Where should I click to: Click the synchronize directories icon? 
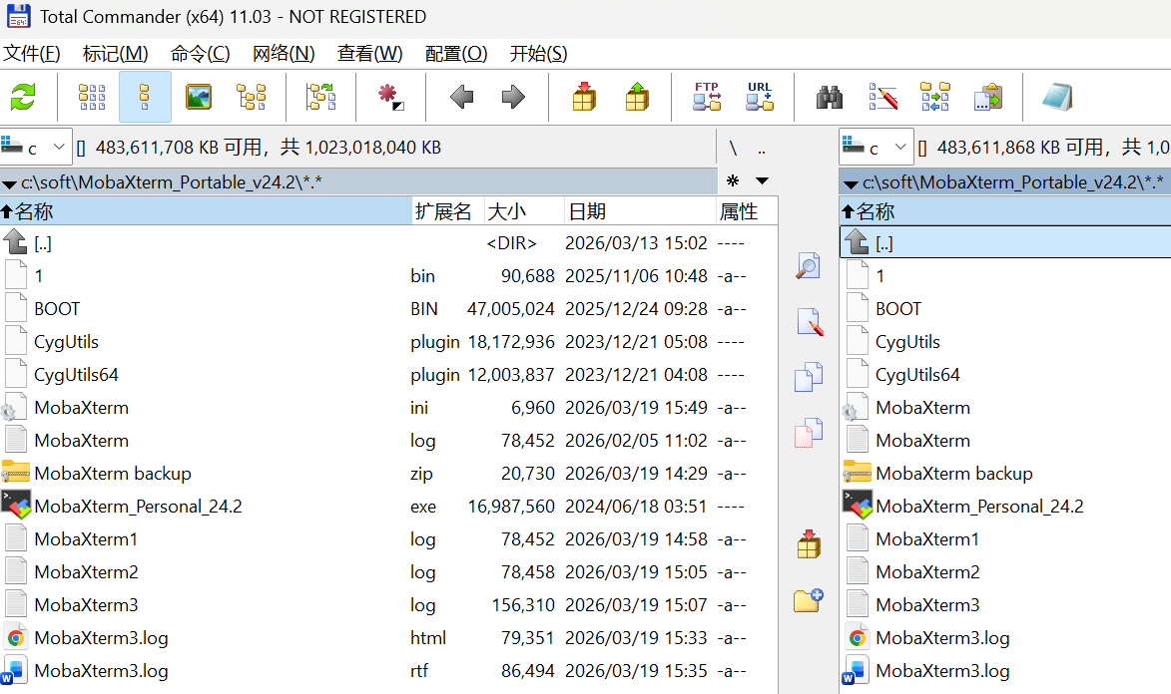coord(935,97)
